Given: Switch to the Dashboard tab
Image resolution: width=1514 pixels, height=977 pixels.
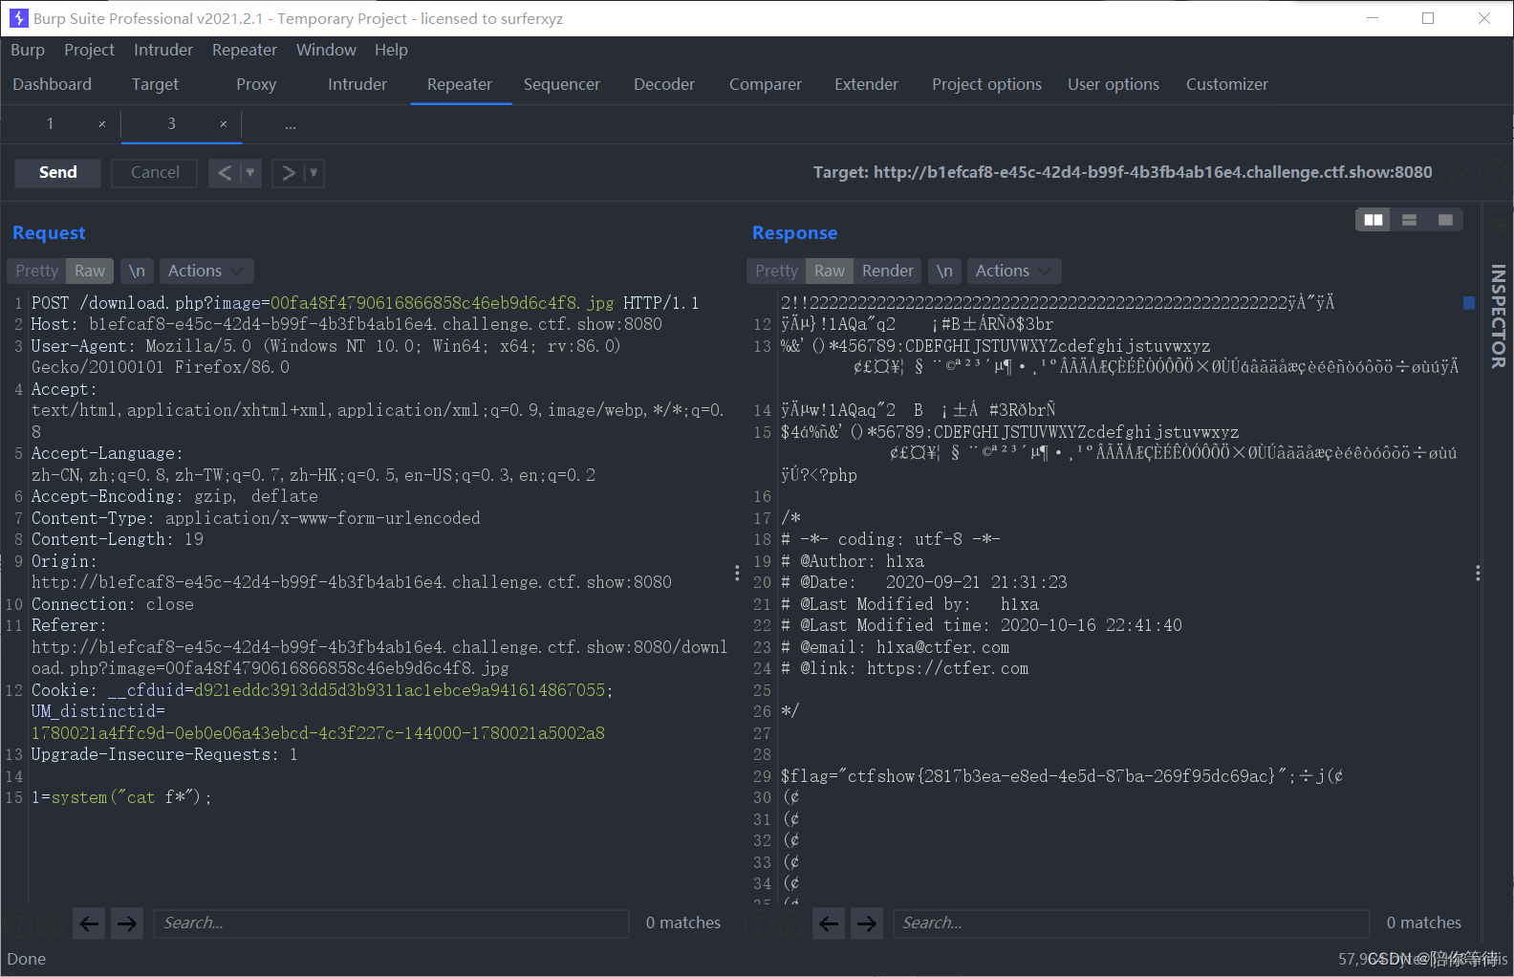Looking at the screenshot, I should tap(53, 84).
